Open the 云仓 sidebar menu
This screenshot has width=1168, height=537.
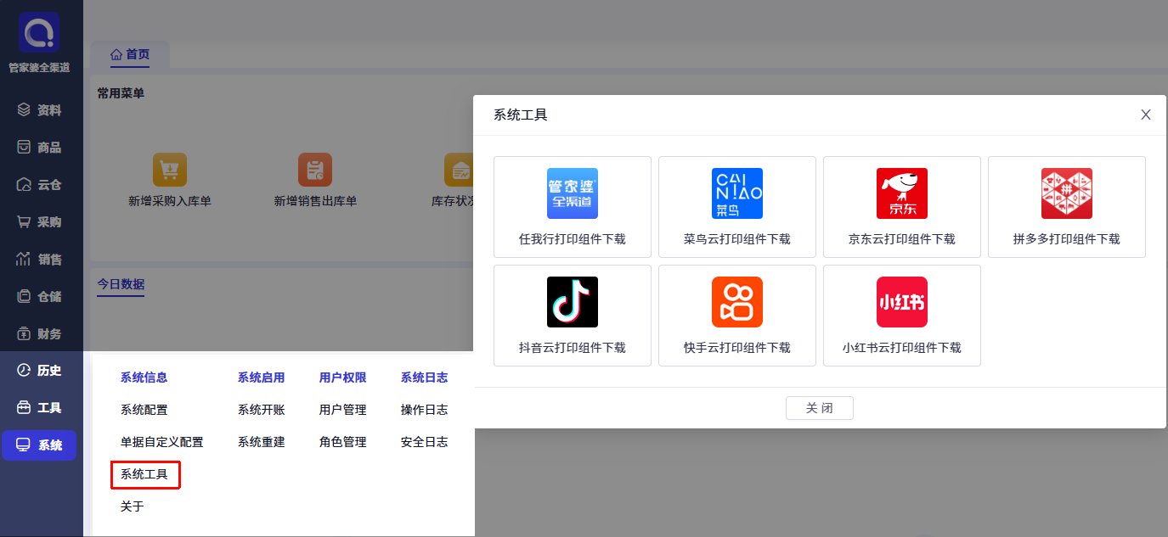39,185
